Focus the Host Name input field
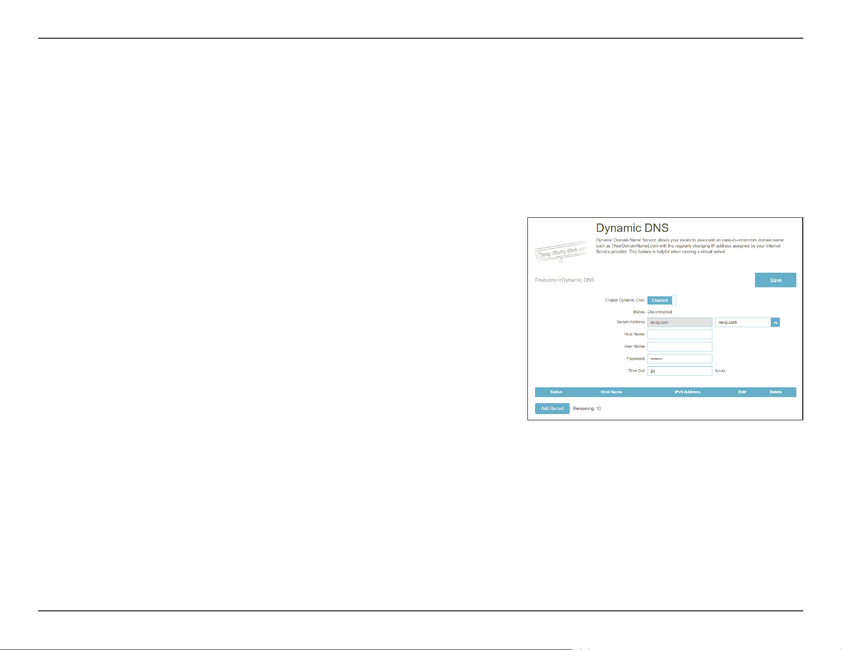The height and width of the screenshot is (650, 842). coord(679,334)
